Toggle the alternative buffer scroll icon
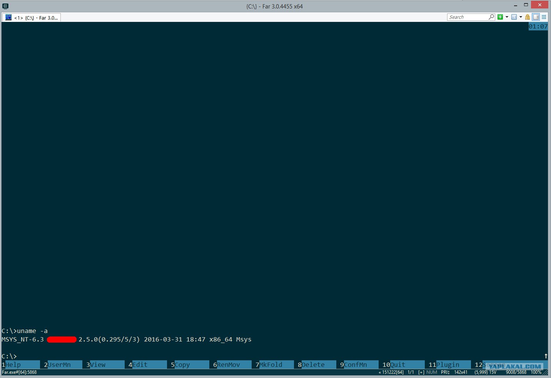The height and width of the screenshot is (378, 551). click(536, 17)
